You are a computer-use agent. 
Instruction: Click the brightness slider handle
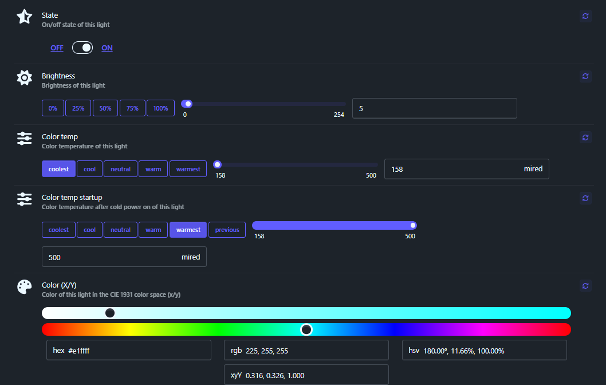[187, 104]
